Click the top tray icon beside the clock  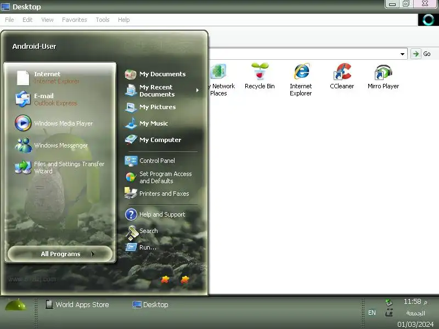[x=389, y=302]
